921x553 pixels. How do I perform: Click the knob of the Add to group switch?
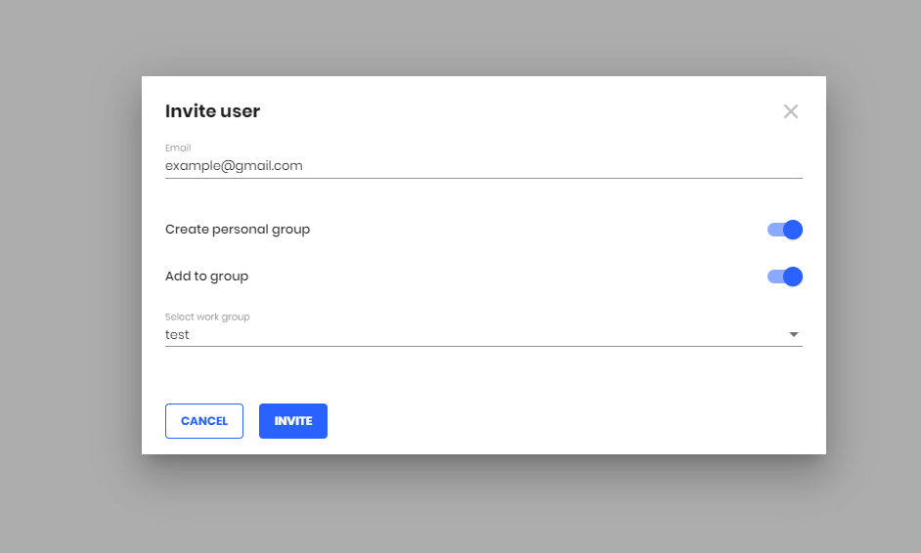pyautogui.click(x=793, y=276)
